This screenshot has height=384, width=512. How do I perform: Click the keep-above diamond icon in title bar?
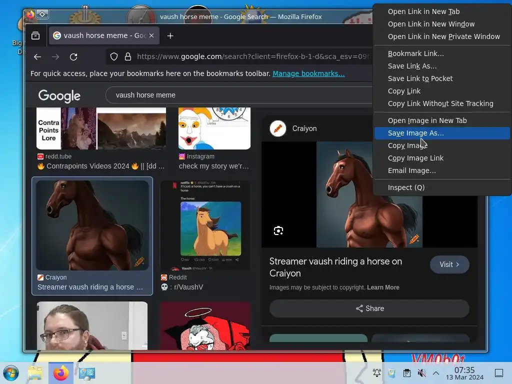tap(42, 14)
